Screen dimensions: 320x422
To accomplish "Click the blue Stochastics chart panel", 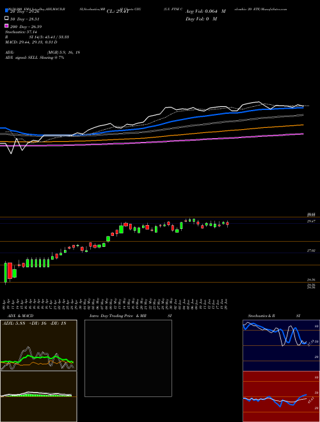I will (281, 345).
